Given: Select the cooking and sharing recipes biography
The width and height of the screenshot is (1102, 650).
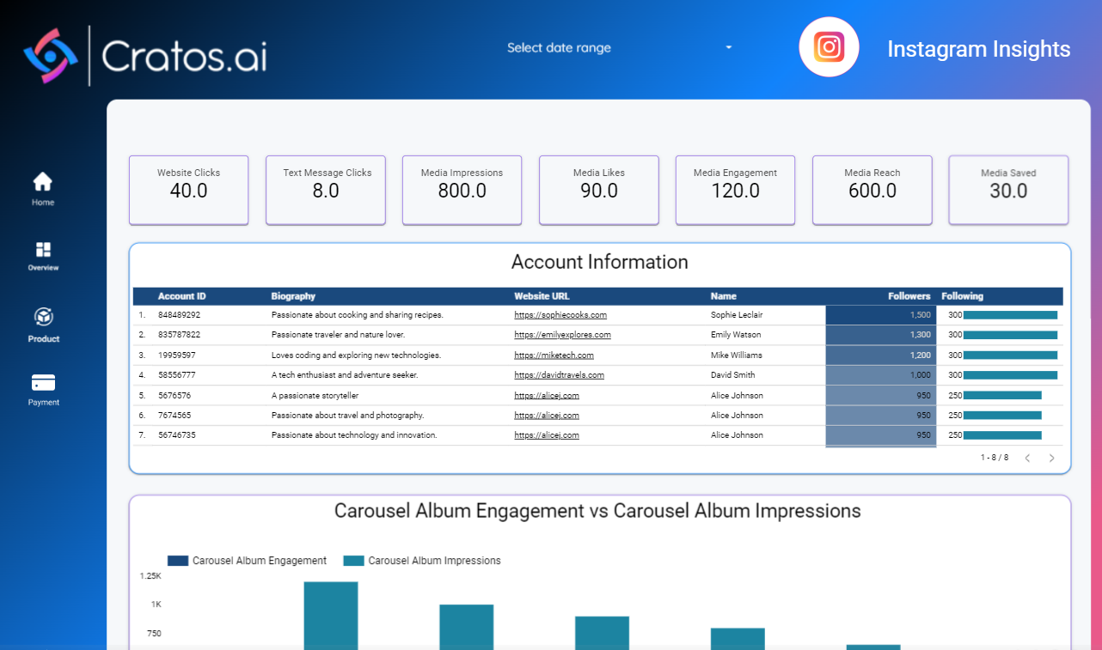Looking at the screenshot, I should point(358,315).
